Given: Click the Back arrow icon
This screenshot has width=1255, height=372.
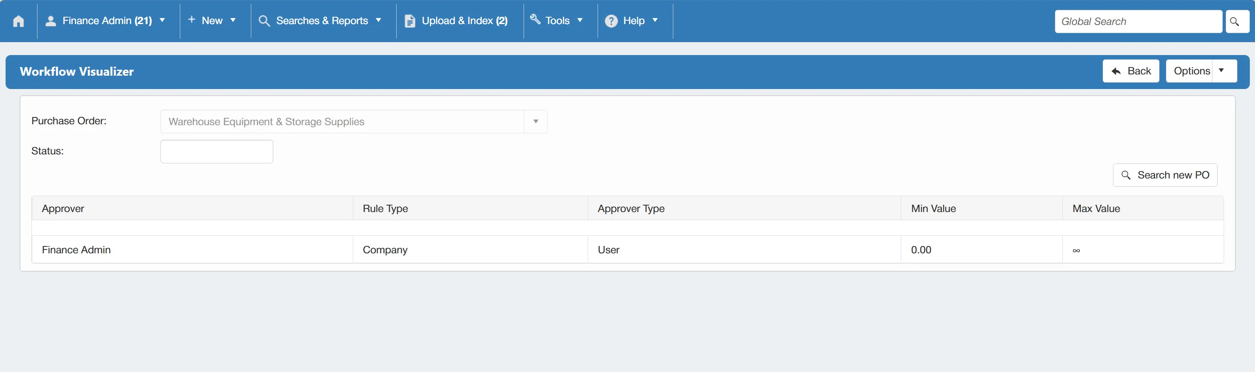Looking at the screenshot, I should pos(1116,71).
